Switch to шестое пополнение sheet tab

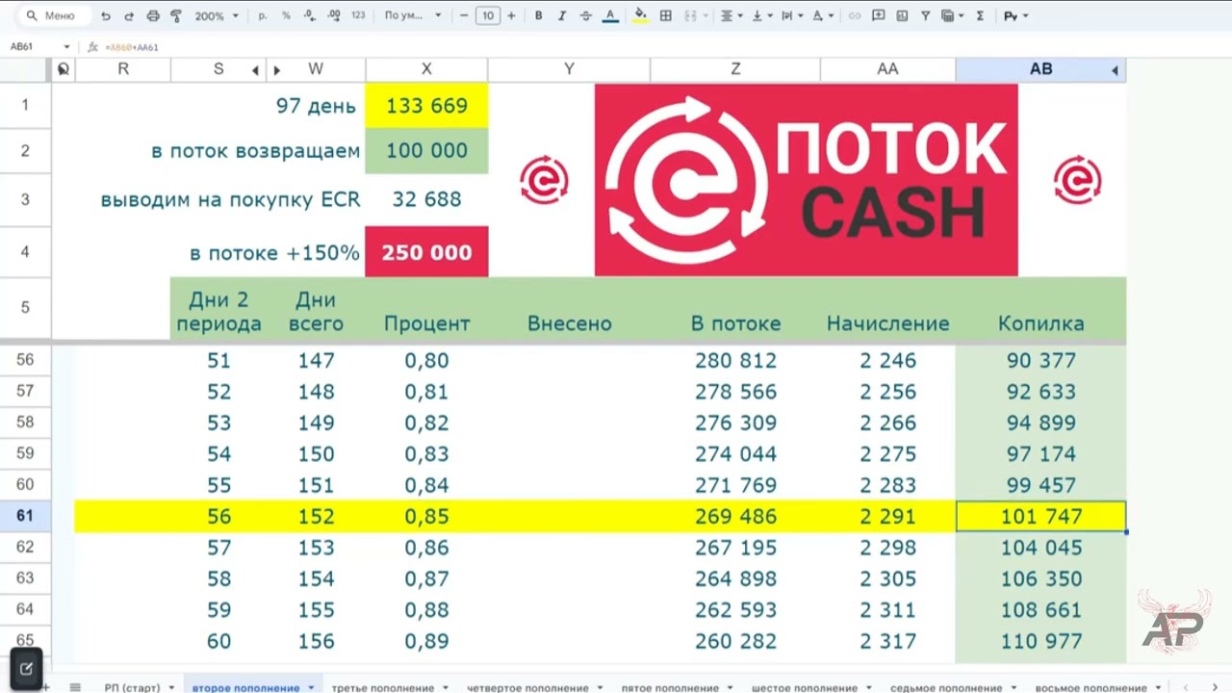pyautogui.click(x=804, y=687)
